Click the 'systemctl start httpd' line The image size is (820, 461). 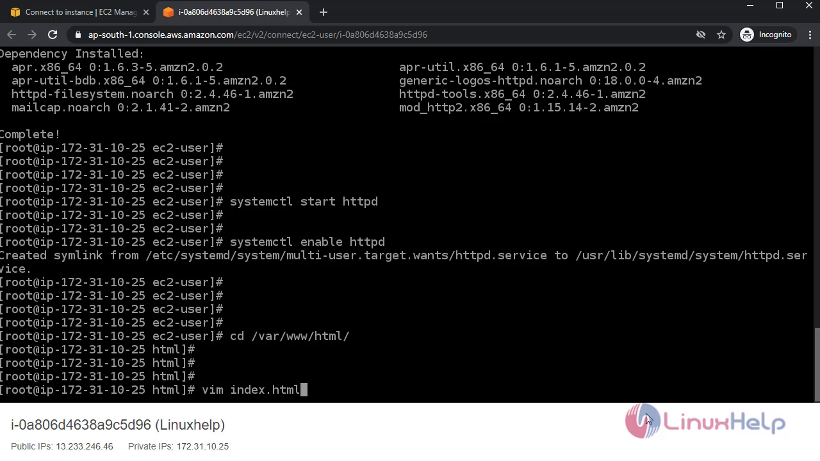click(x=189, y=201)
